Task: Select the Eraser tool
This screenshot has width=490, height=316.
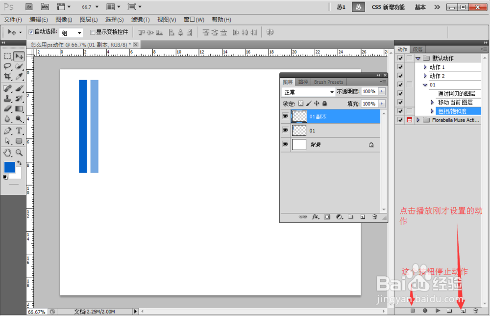Action: click(7, 108)
